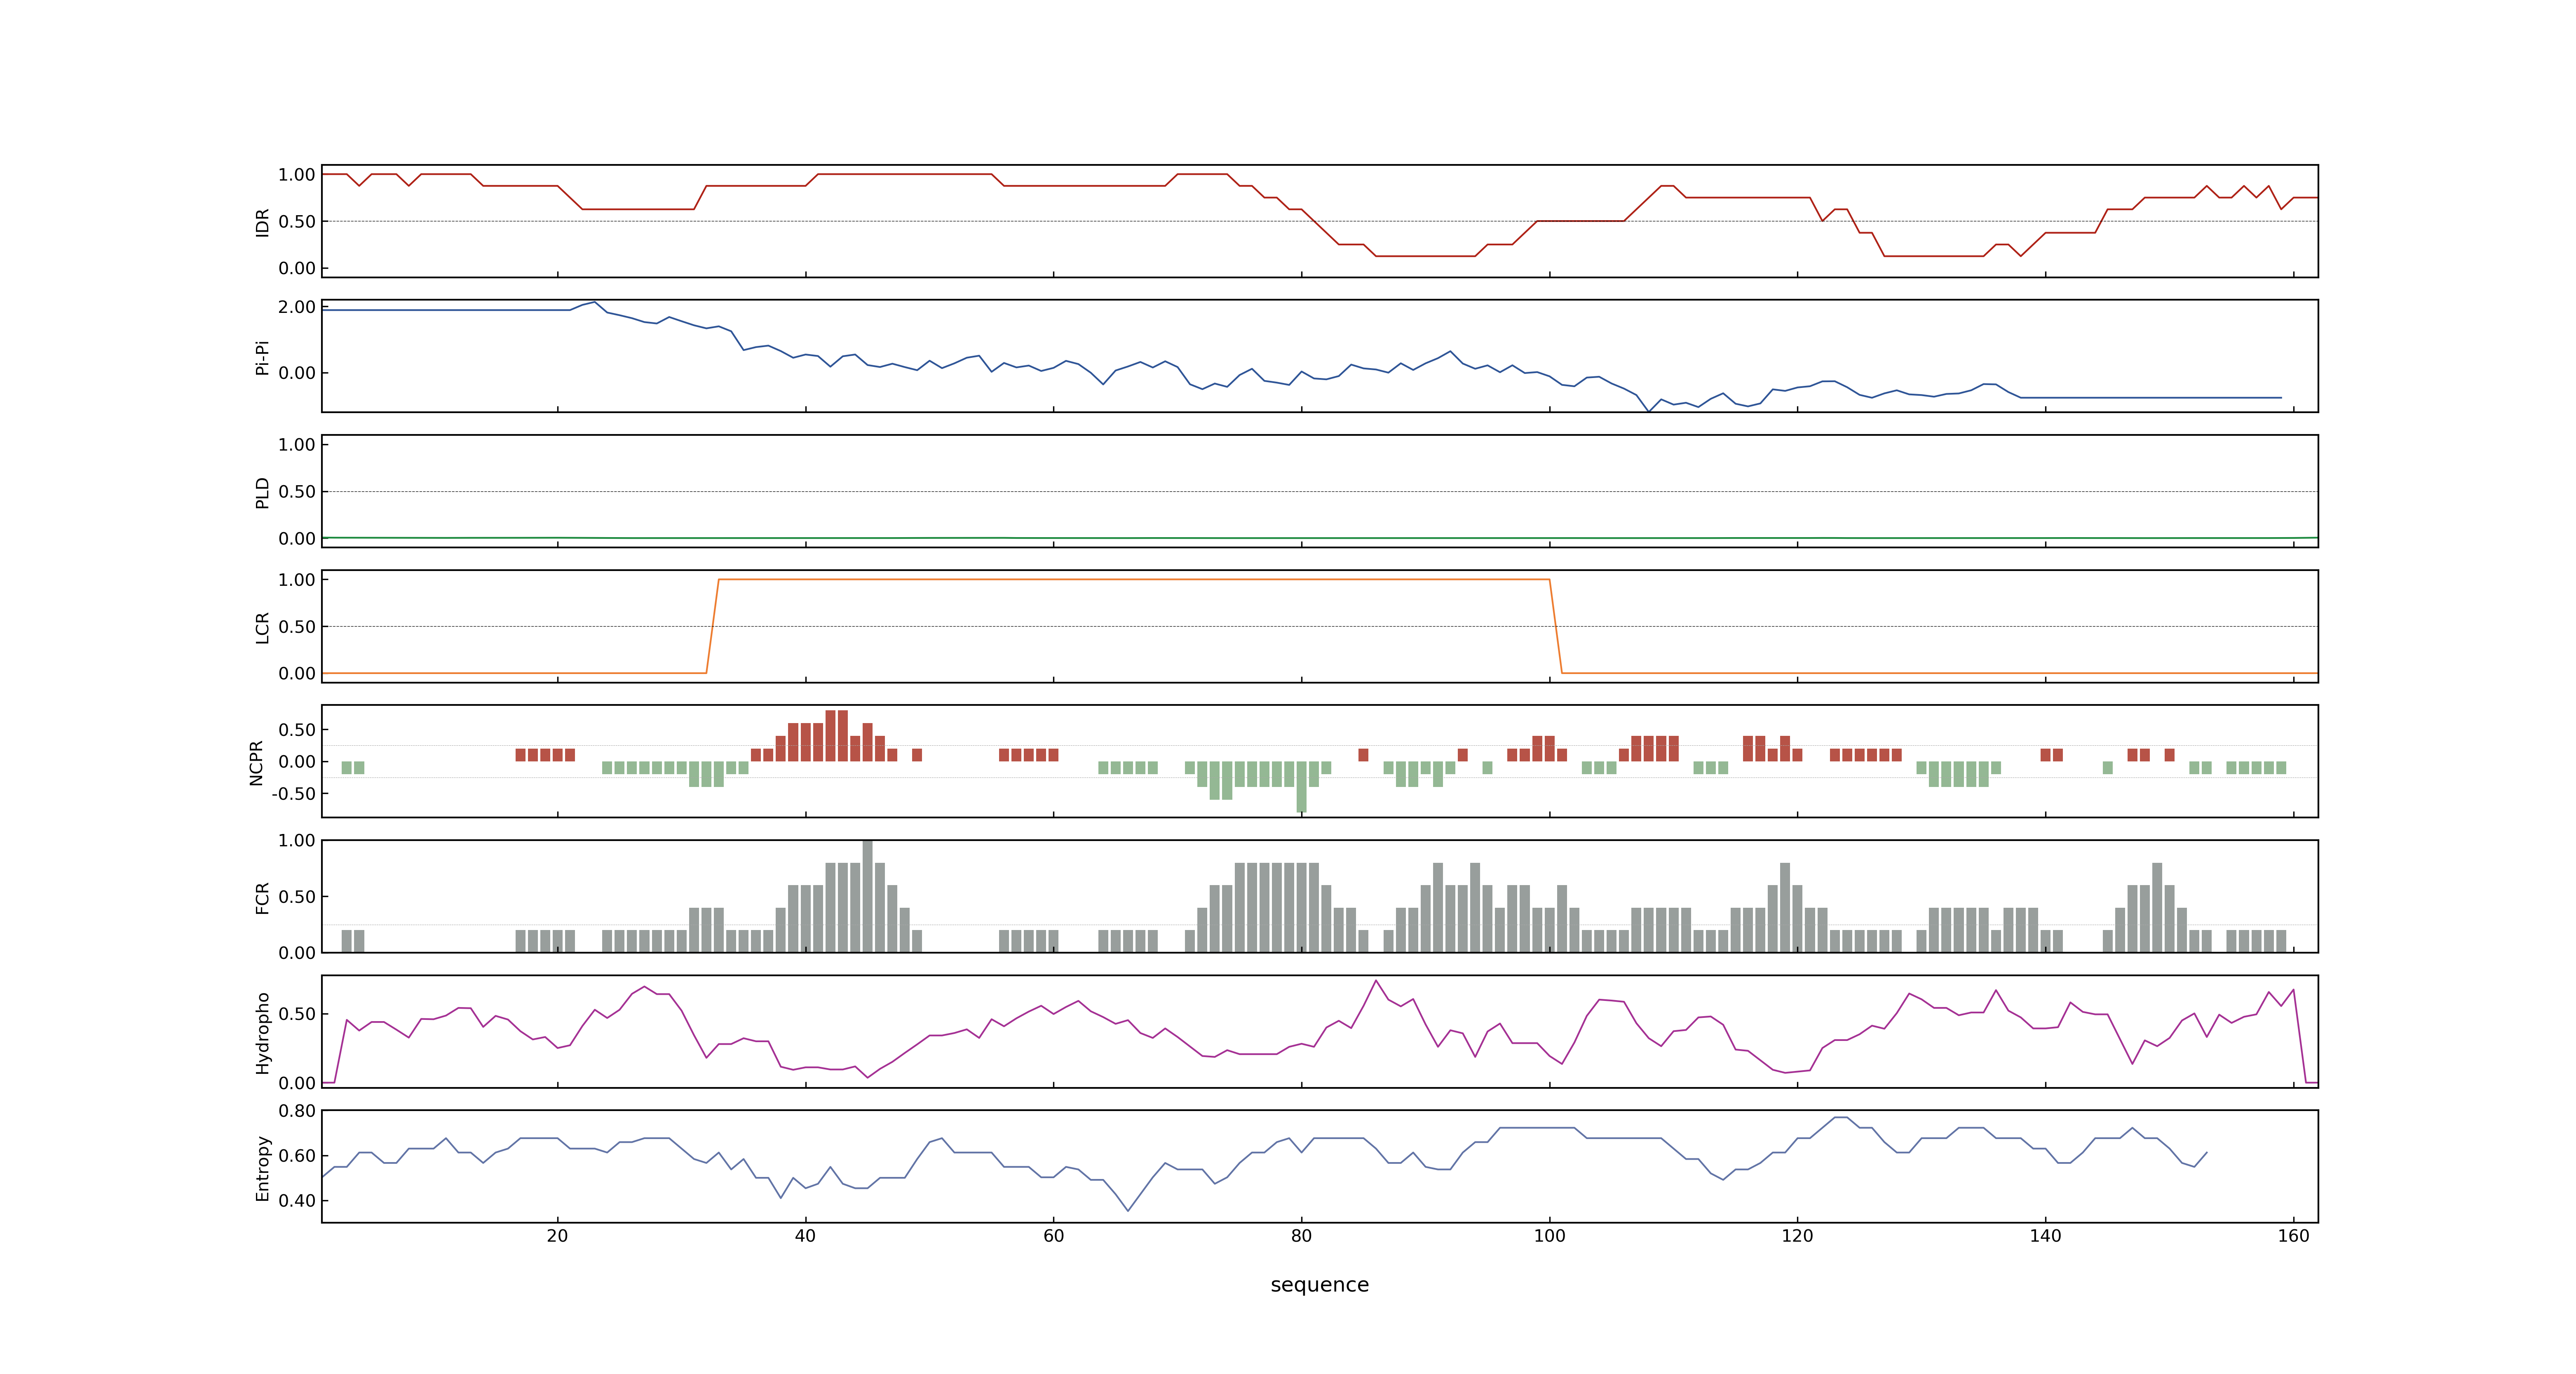The image size is (2576, 1374).
Task: Click the 0.50 tick on Hydropho axis
Action: click(297, 1014)
